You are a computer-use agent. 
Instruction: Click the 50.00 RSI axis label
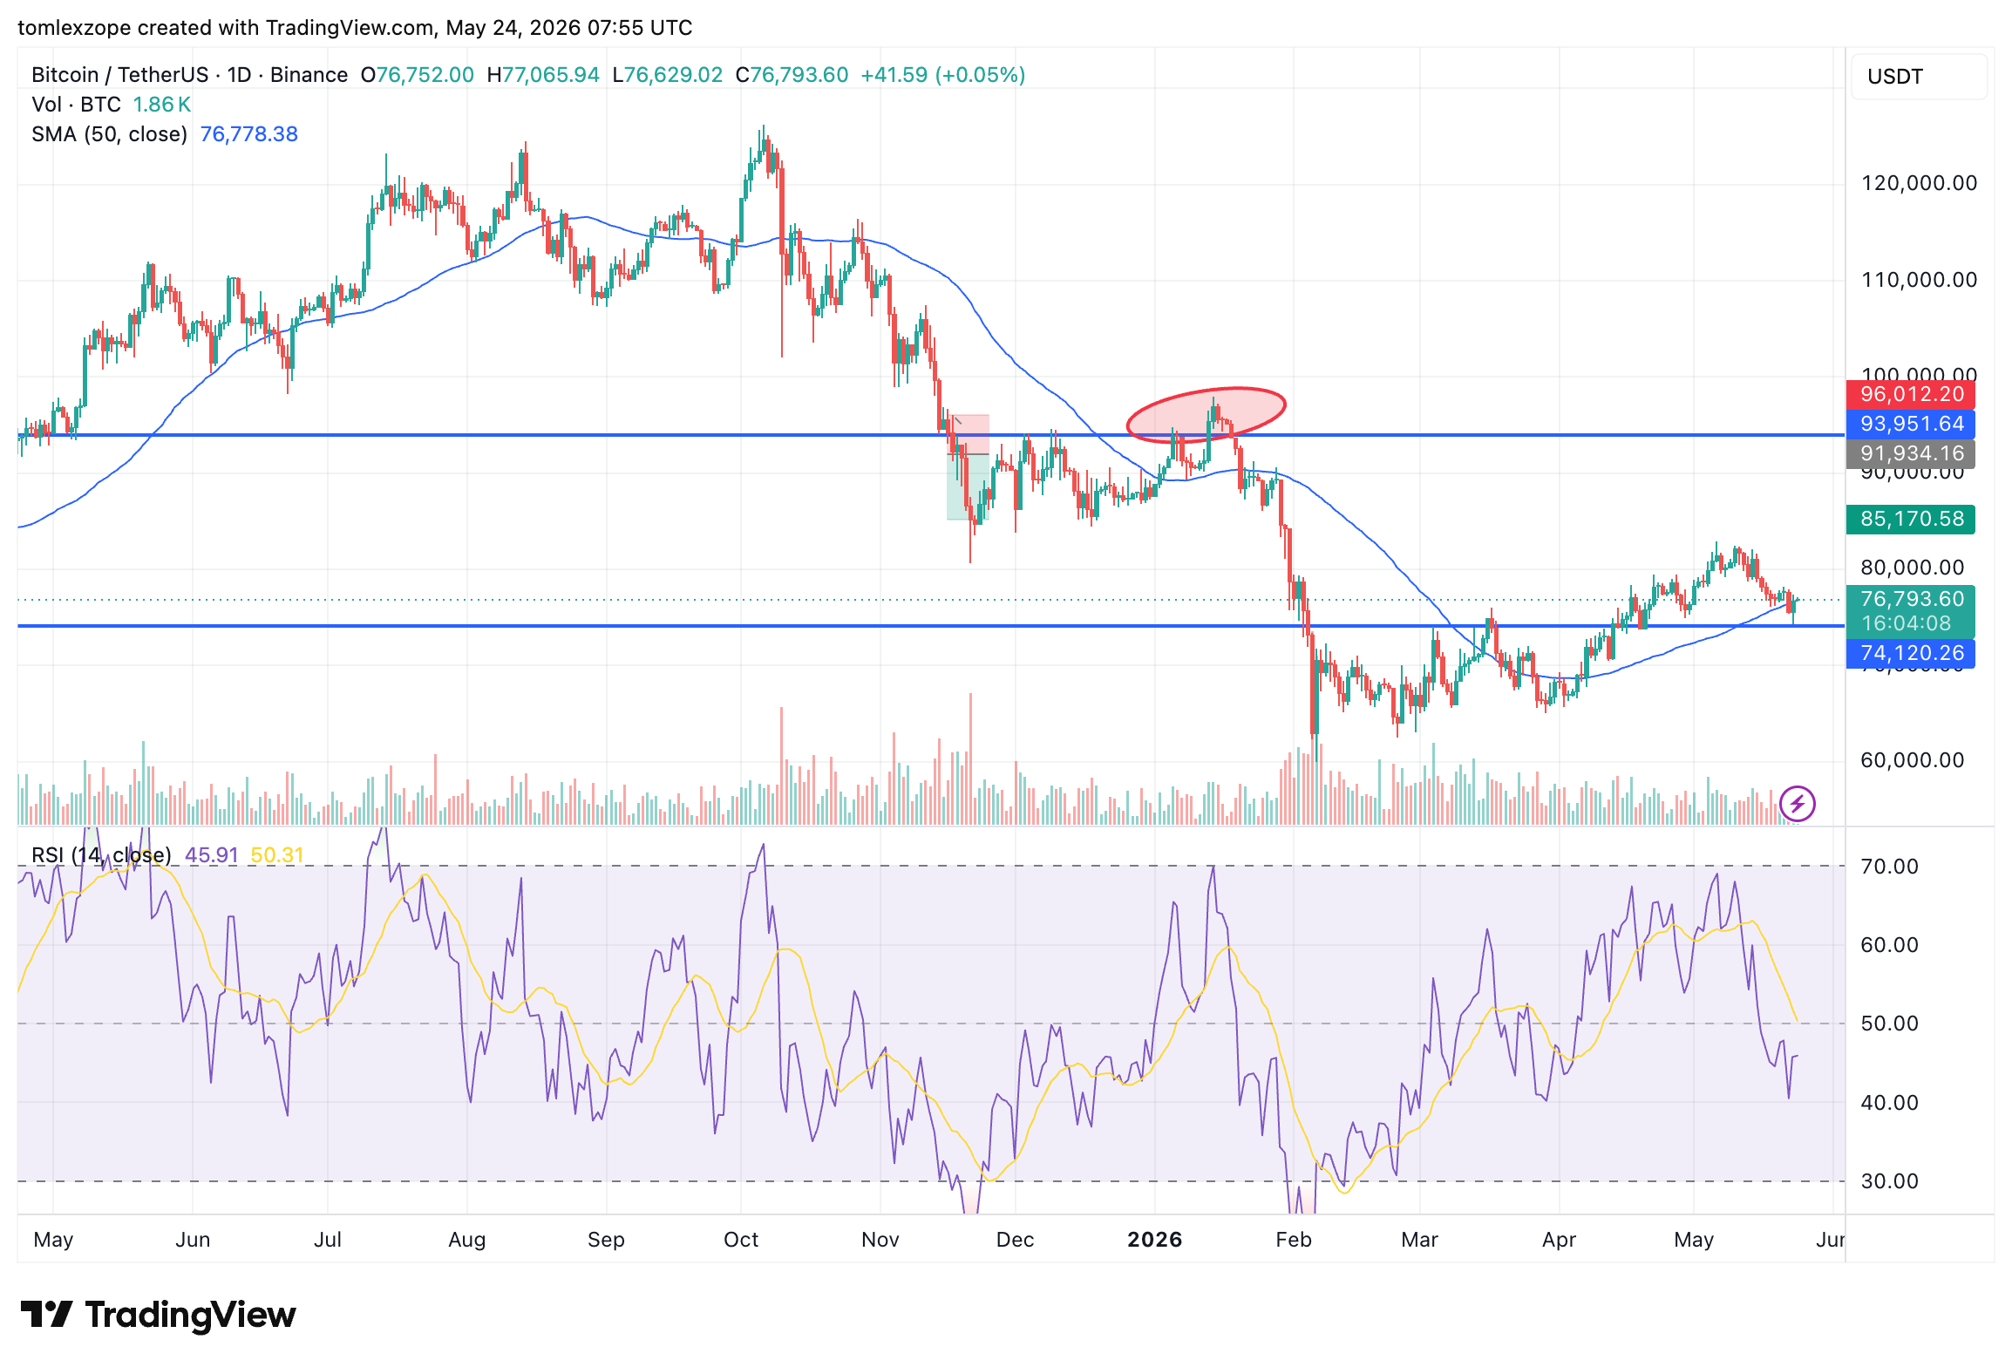pyautogui.click(x=1890, y=1024)
